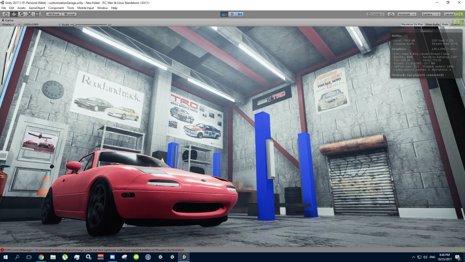Open the GameObject menu

click(x=37, y=8)
